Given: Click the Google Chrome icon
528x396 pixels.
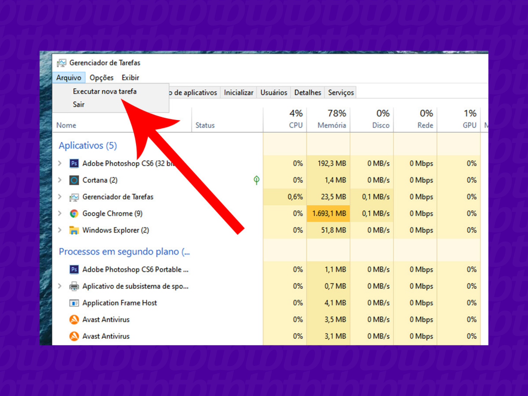Looking at the screenshot, I should (74, 213).
